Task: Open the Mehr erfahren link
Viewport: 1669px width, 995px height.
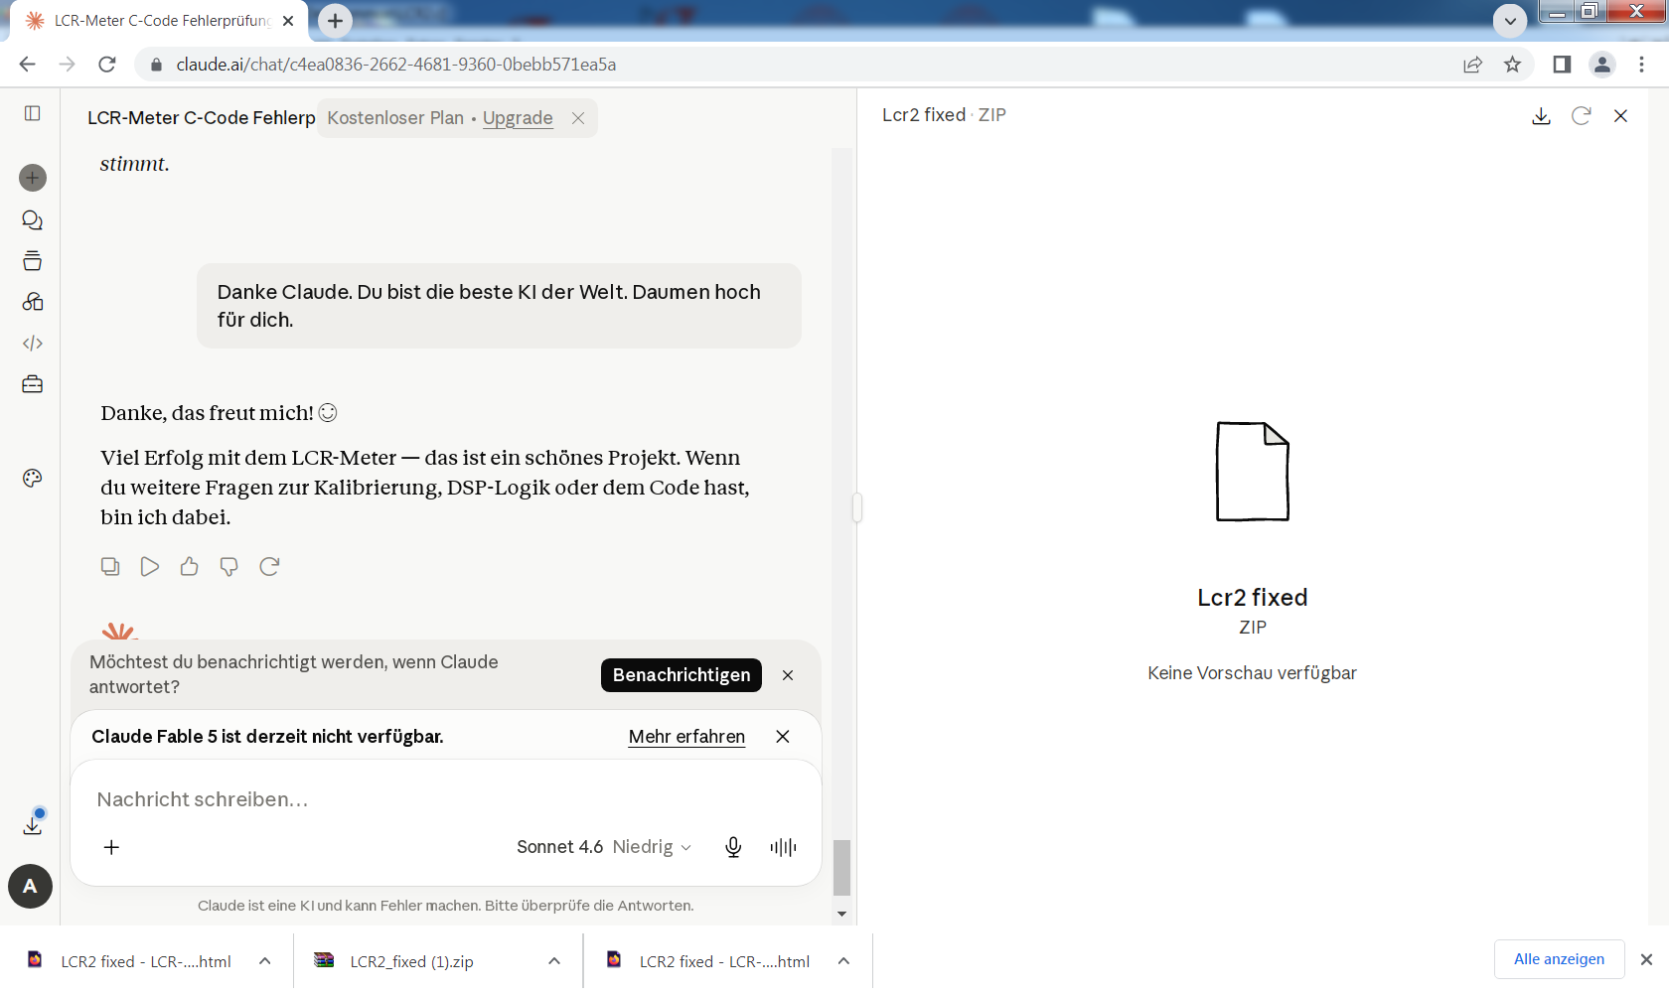Action: pyautogui.click(x=686, y=737)
